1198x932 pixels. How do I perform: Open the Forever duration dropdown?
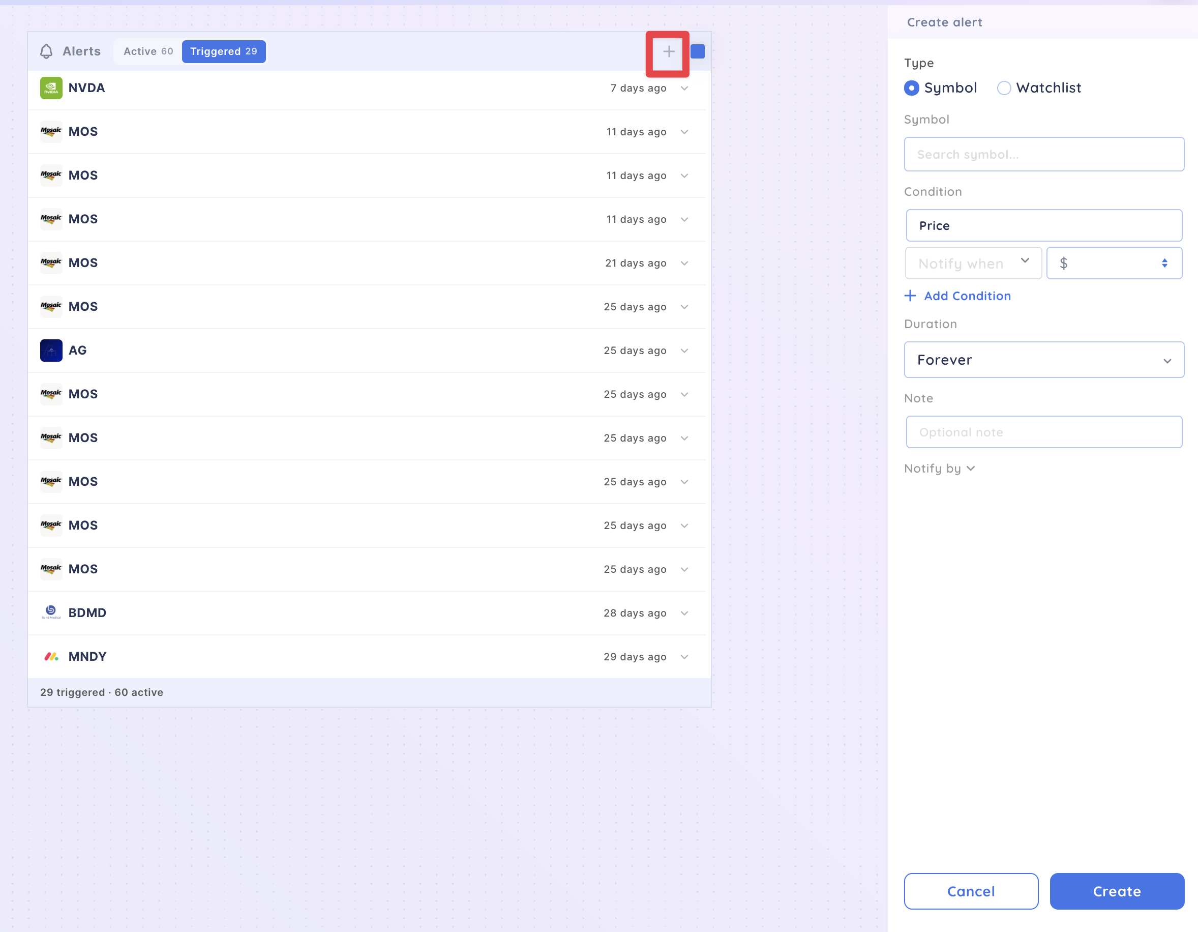click(1043, 360)
